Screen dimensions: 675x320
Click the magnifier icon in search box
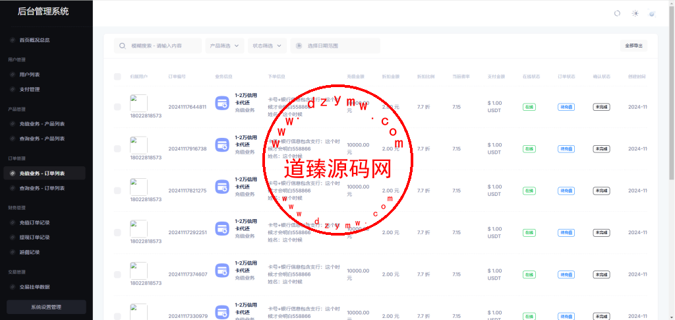coord(123,46)
